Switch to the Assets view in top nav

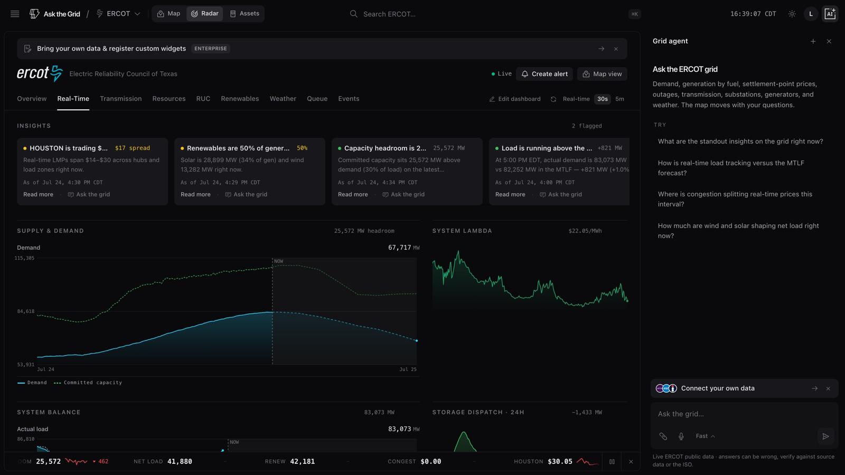[x=245, y=14]
